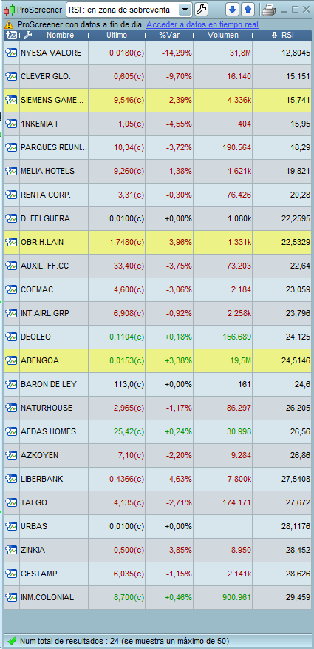Click the RSI value 29,459
Image resolution: width=314 pixels, height=649 pixels.
(298, 597)
